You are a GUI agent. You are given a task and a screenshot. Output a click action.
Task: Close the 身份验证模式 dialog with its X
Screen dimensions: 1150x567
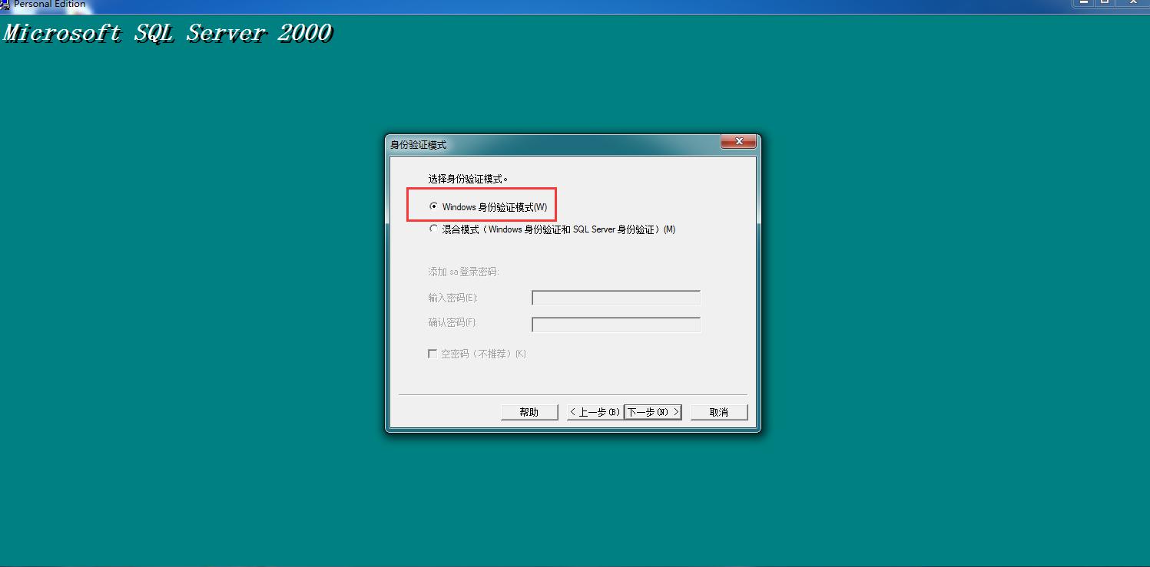coord(738,142)
